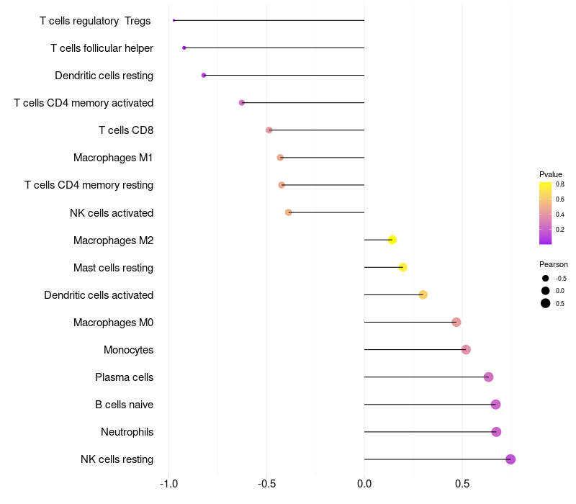Click the Dendritic cells activated dot
The height and width of the screenshot is (504, 576).
tap(423, 294)
